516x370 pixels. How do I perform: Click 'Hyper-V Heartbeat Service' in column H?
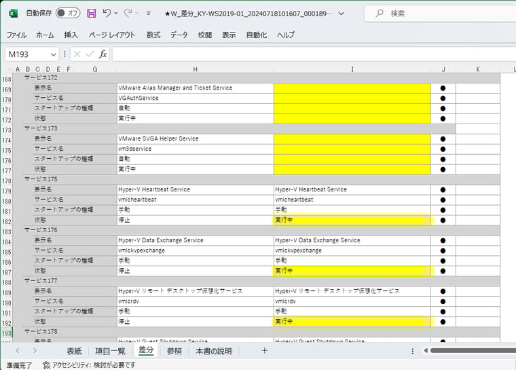coord(195,189)
